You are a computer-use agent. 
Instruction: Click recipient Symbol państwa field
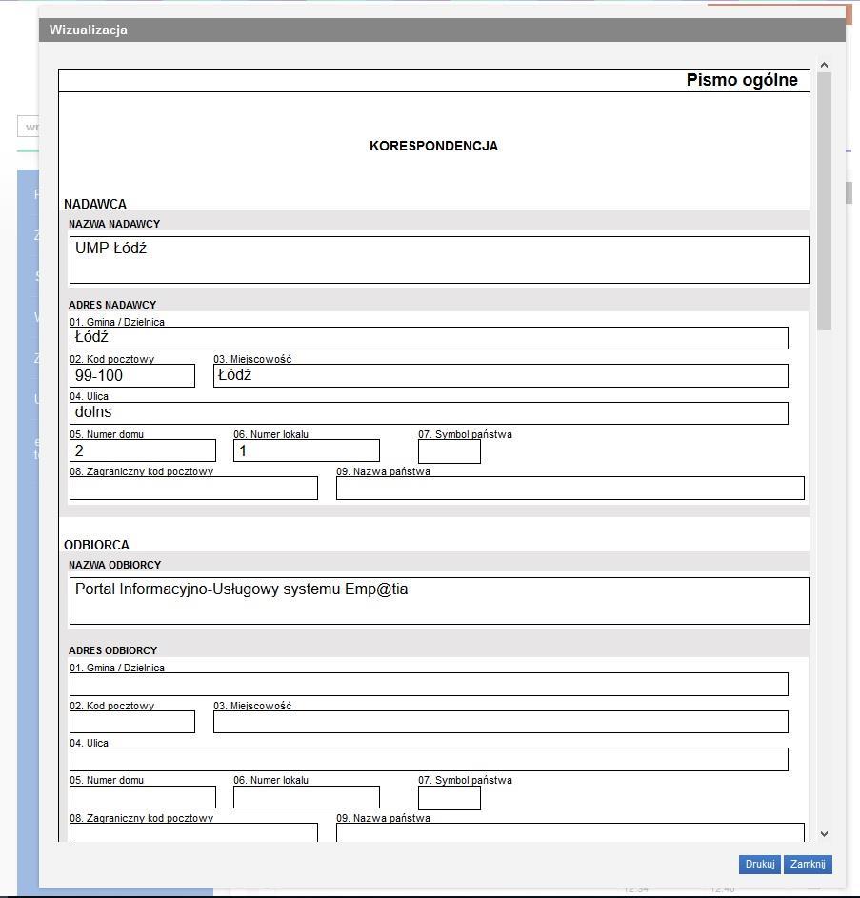[x=450, y=798]
